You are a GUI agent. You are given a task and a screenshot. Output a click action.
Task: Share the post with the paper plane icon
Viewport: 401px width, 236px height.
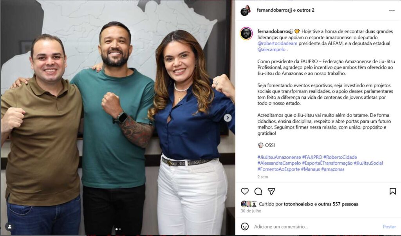point(271,191)
